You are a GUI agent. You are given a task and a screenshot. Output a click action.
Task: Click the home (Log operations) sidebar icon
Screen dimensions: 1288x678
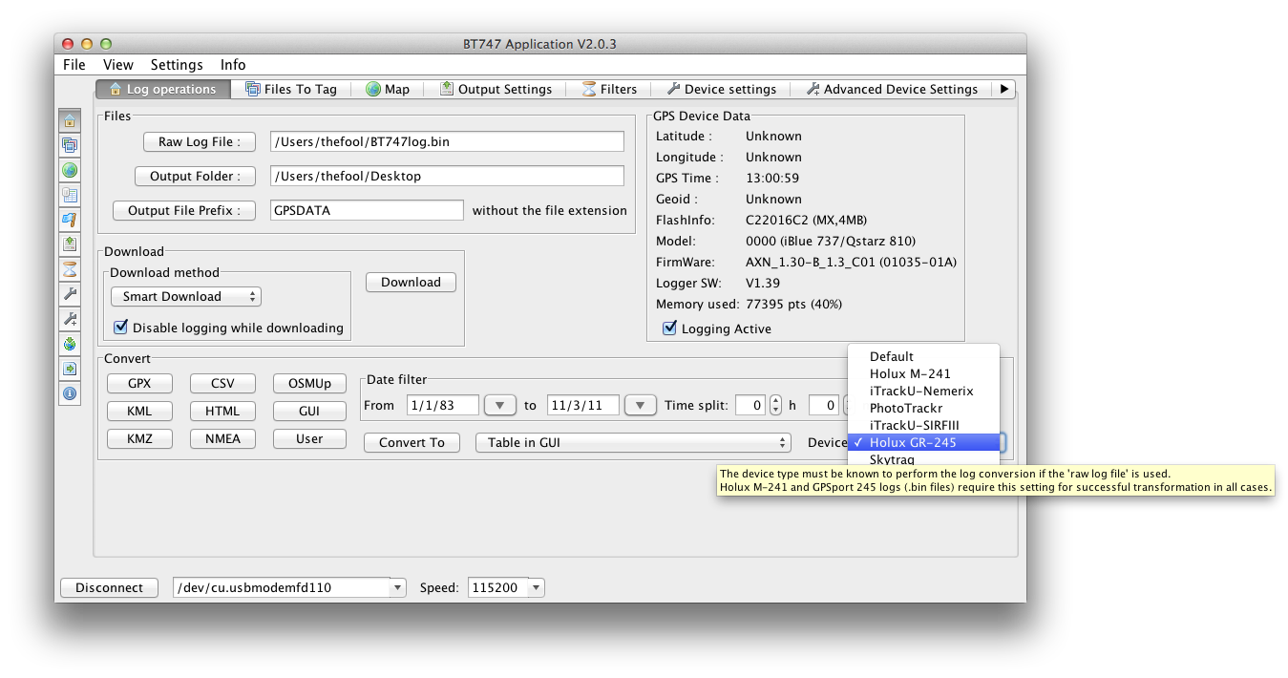coord(70,120)
